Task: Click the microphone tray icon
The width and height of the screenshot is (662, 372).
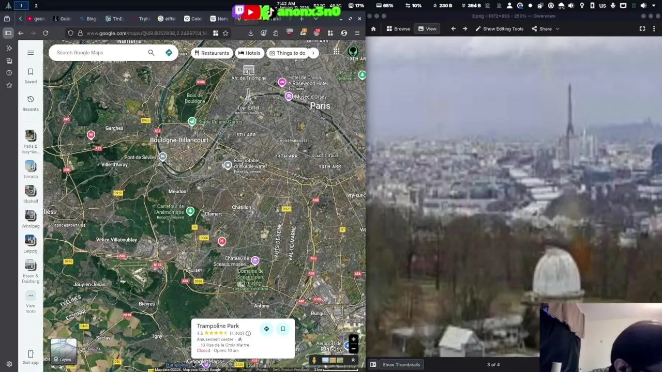Action: (613, 6)
